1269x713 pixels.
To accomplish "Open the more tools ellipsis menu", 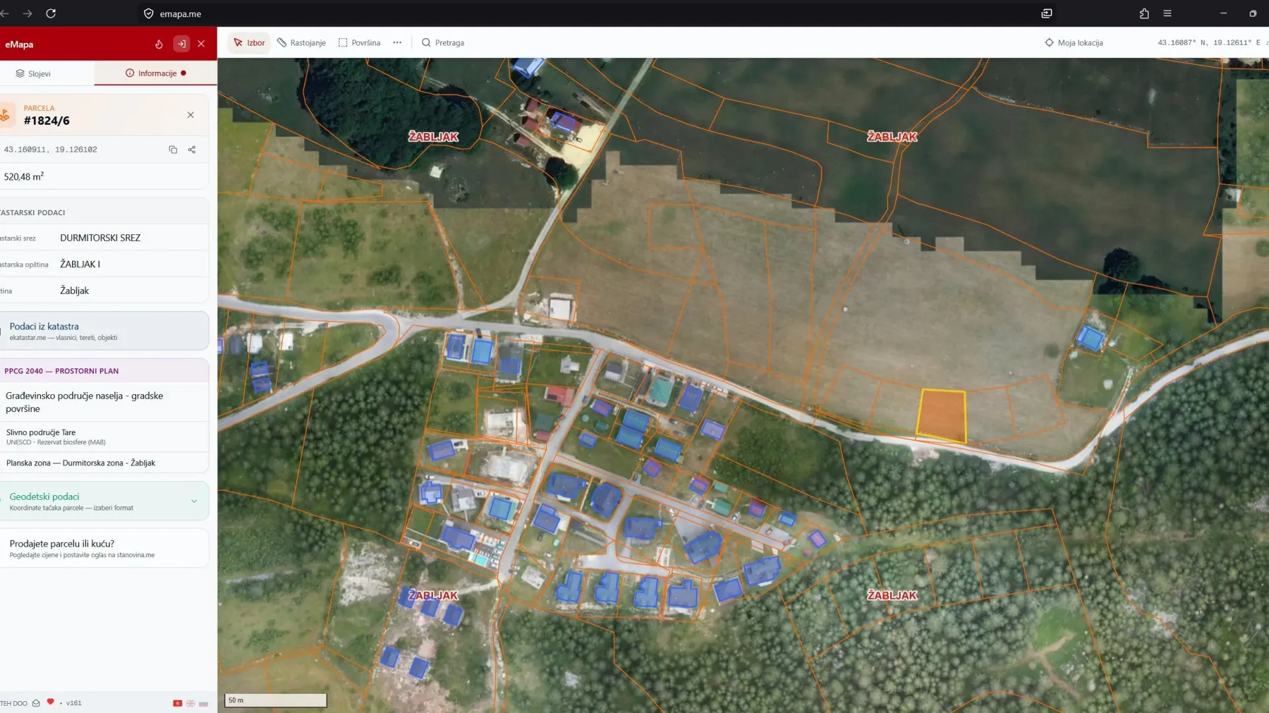I will coord(397,43).
